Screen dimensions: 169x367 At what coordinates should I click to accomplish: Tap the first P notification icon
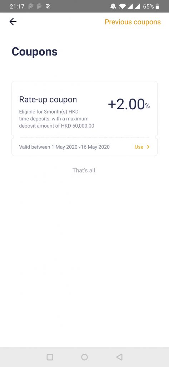tap(31, 6)
